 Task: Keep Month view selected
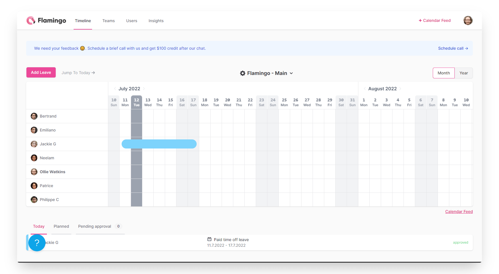pos(443,73)
